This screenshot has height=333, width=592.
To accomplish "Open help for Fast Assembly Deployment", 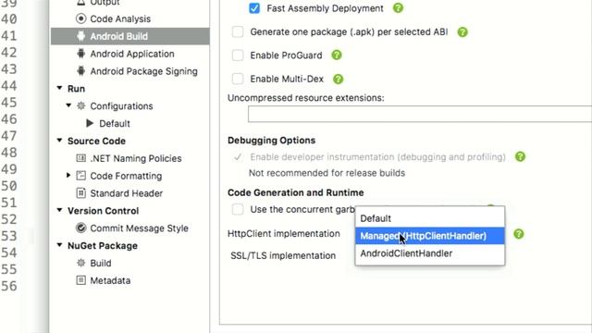I will [x=398, y=8].
